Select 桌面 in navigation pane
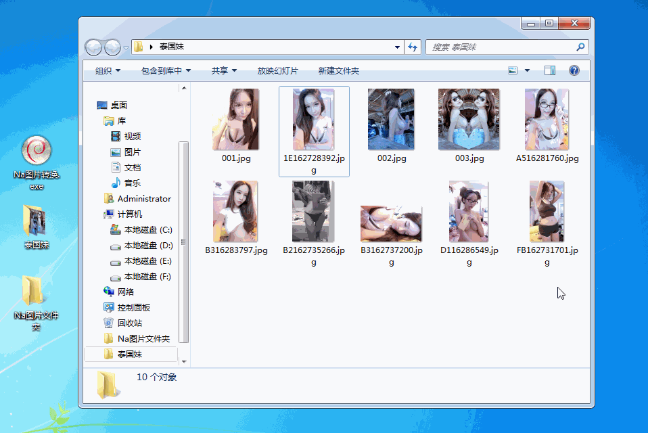Viewport: 648px width, 433px height. [112, 106]
